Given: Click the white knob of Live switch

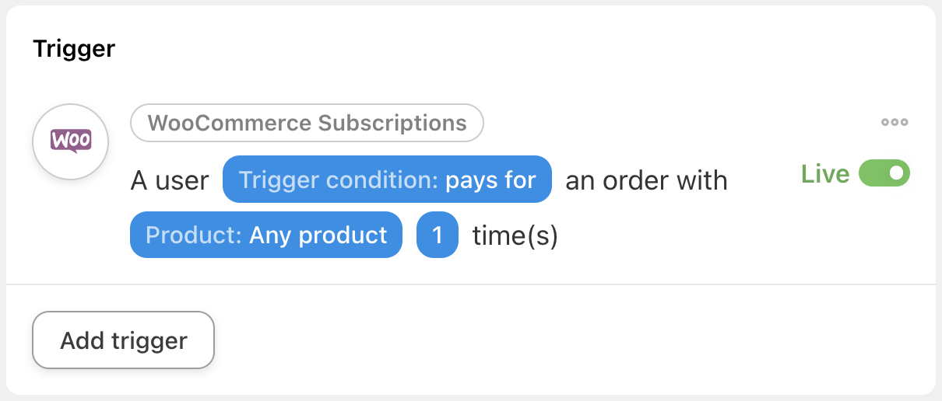Looking at the screenshot, I should click(x=897, y=173).
